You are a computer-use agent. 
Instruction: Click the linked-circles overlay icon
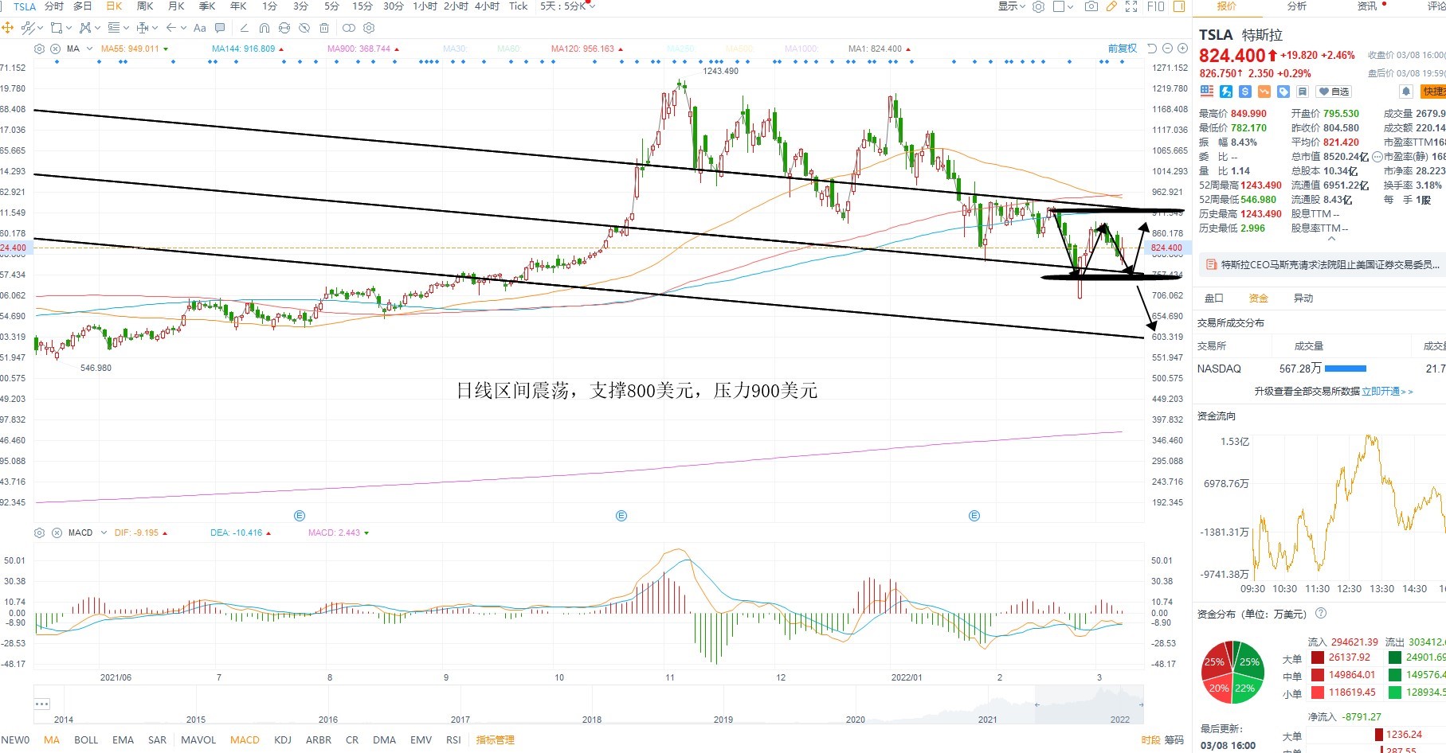point(349,28)
